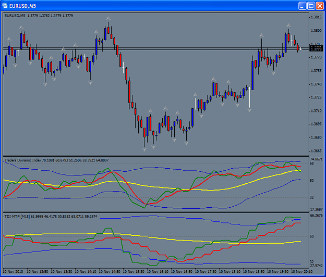Screen dimensions: 326x277
Task: Click the 1.3740 price scale label
Action: 316,84
